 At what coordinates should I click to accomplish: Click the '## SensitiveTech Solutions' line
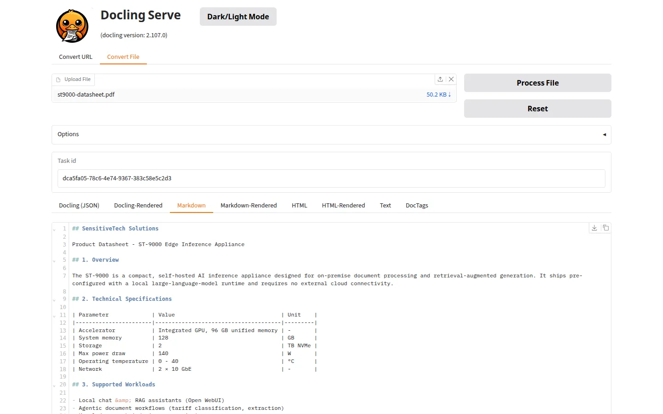point(115,229)
